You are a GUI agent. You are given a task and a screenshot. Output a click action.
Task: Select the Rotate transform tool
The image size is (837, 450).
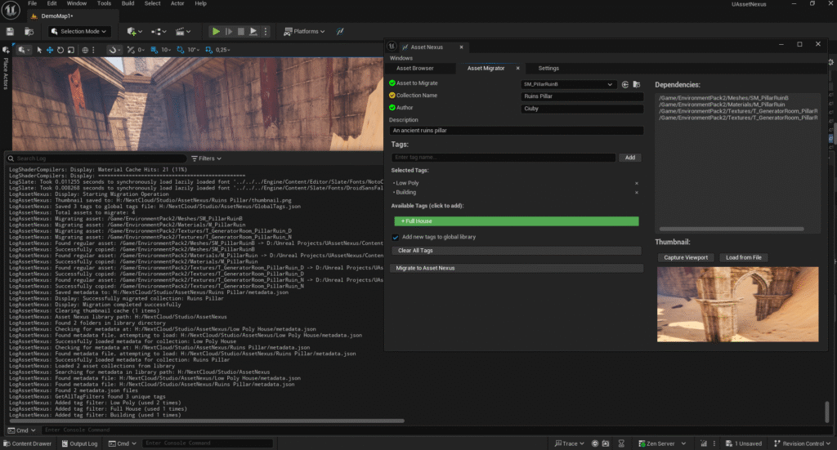[61, 50]
